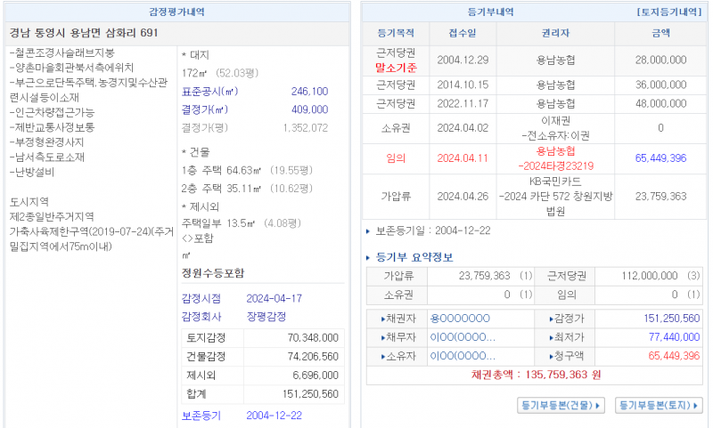Image resolution: width=713 pixels, height=428 pixels.
Task: Click the red 말소기준 label
Action: click(x=396, y=68)
